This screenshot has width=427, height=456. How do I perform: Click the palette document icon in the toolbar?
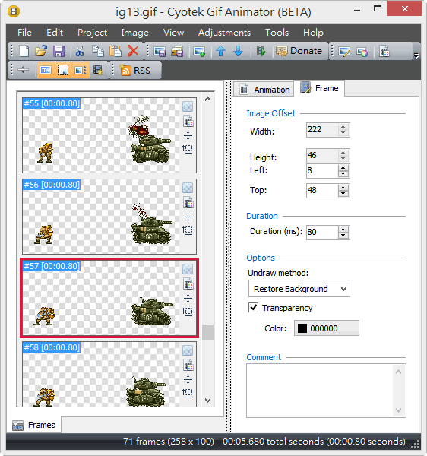tap(384, 52)
